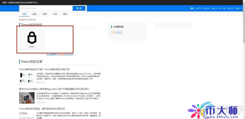Click the Trezor相关搜索结果 breadcrumb text
Screen dimensions: 245x119
tap(27, 20)
